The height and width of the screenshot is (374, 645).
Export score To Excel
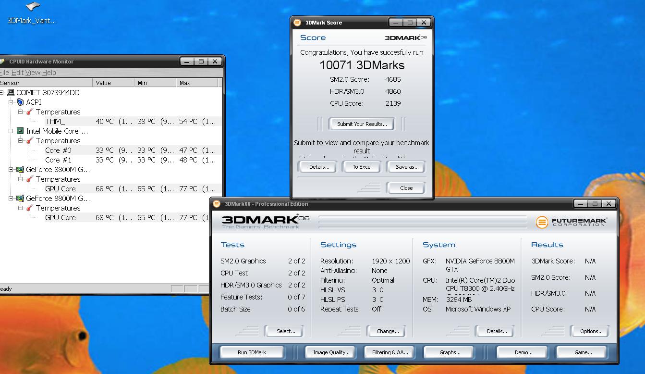[x=362, y=167]
